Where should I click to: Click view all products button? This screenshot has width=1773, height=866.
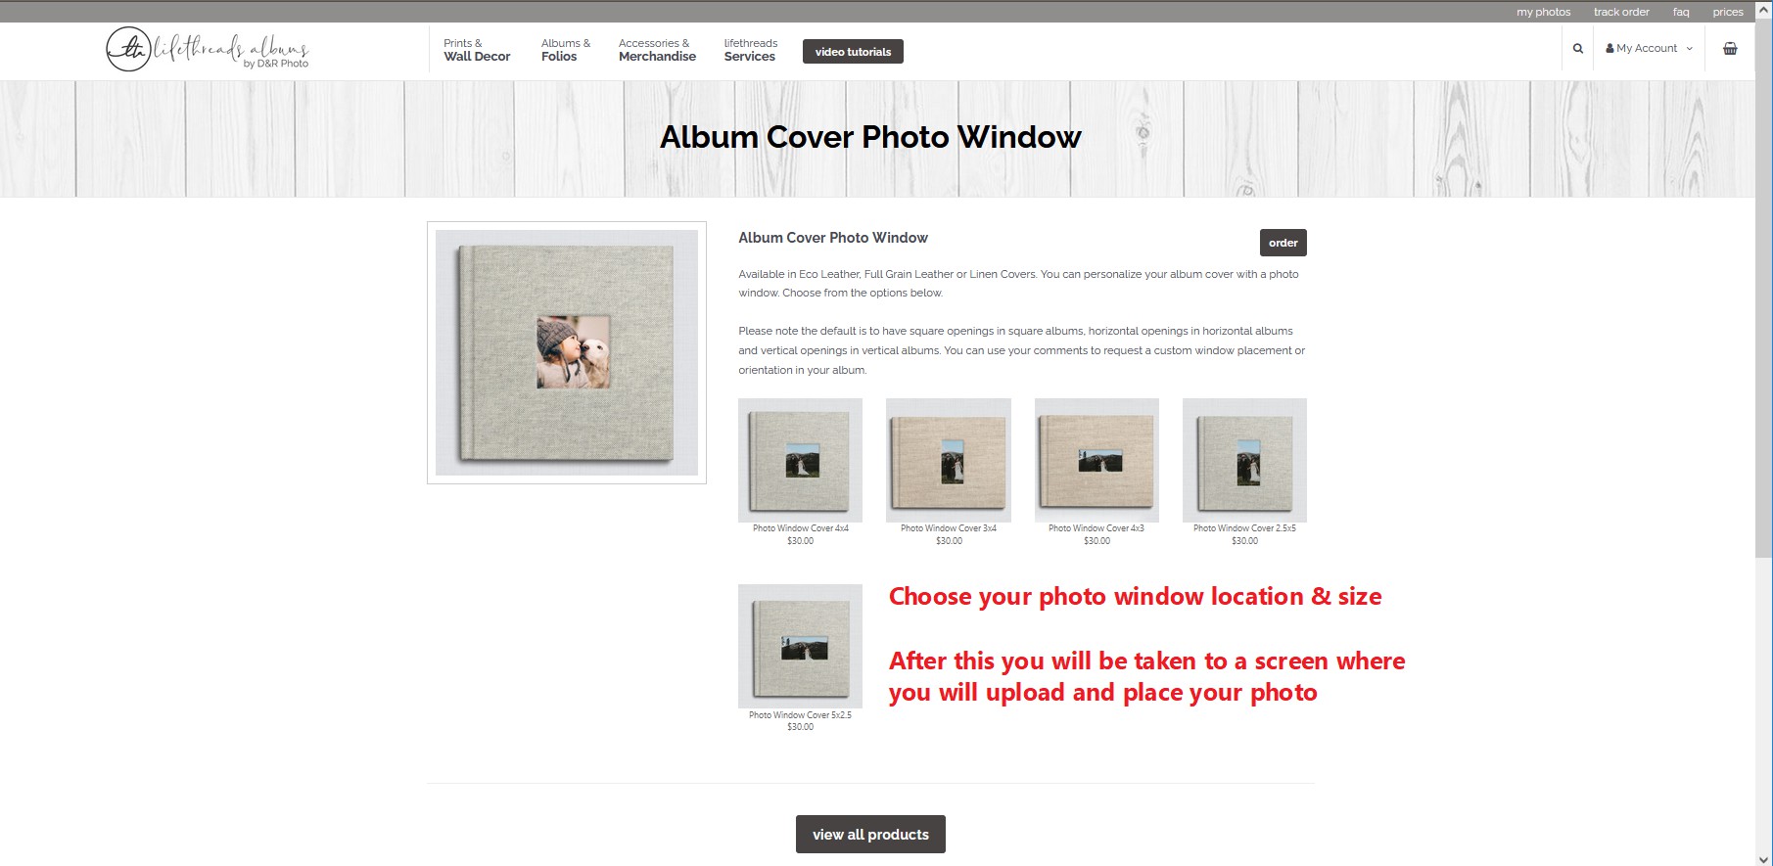tap(870, 835)
